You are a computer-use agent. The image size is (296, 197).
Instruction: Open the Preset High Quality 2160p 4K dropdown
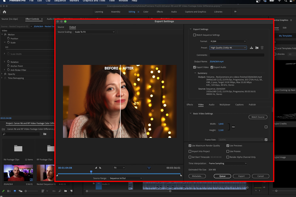228,48
